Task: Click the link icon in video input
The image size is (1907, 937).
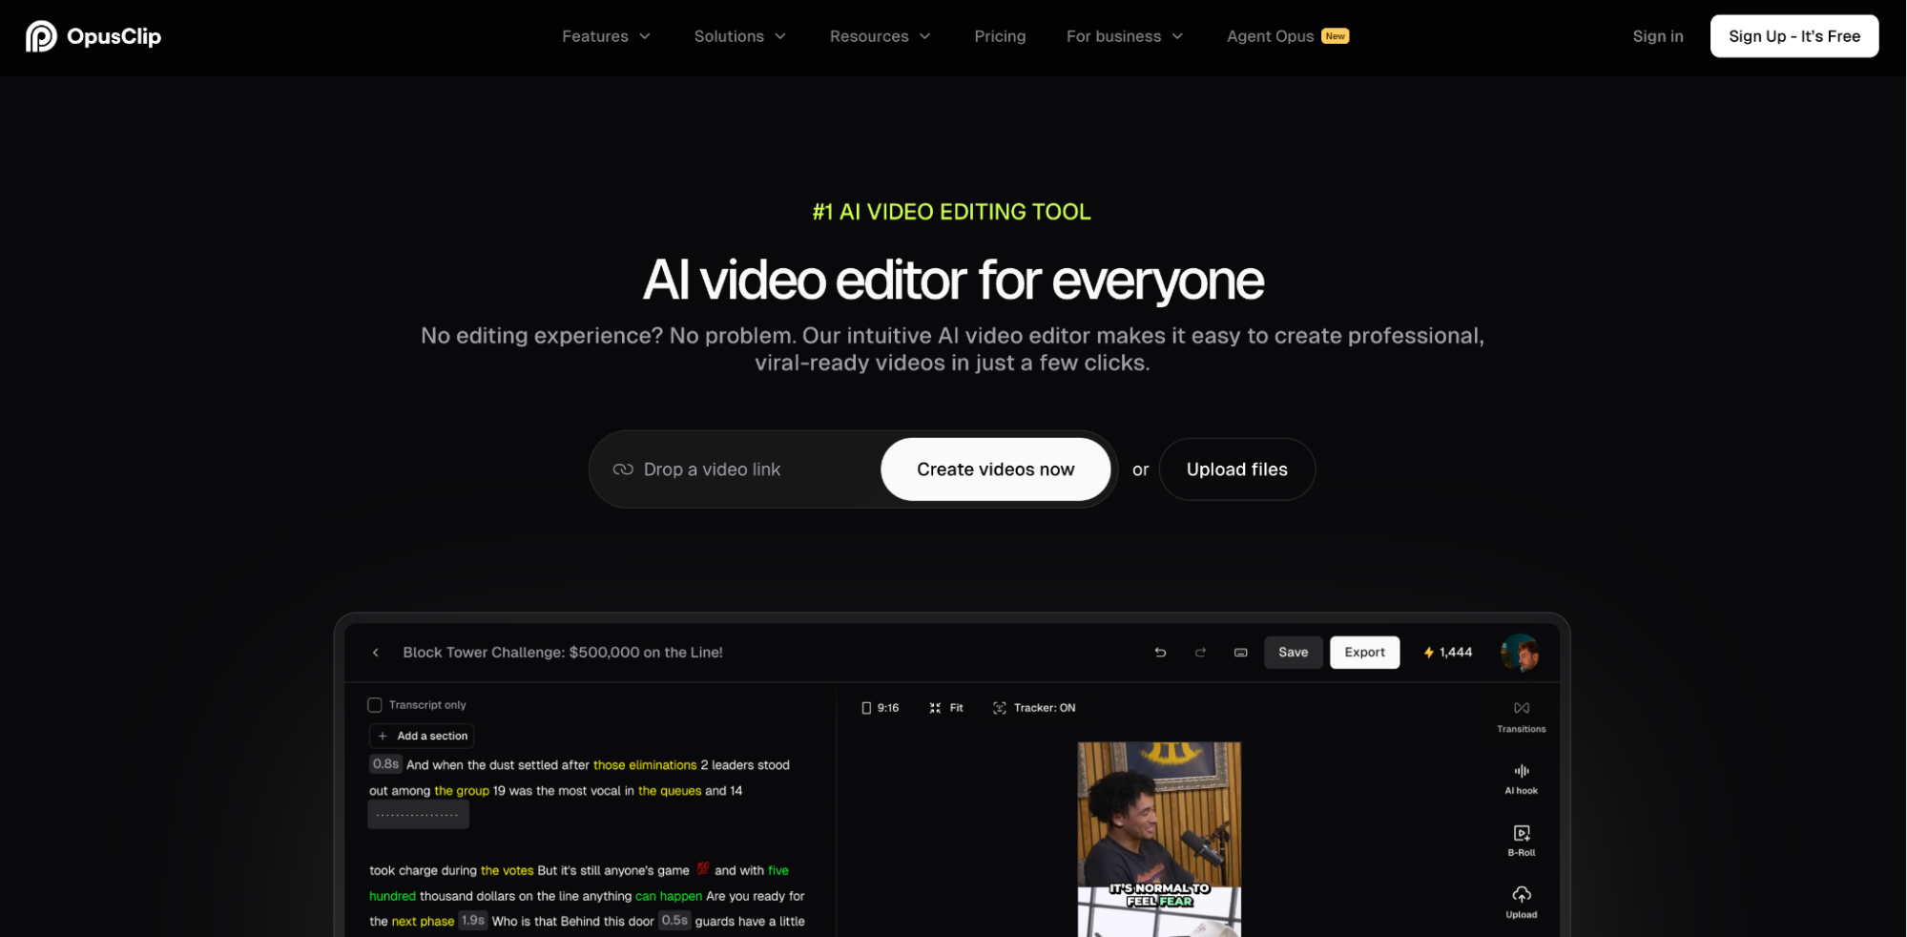Action: (623, 469)
